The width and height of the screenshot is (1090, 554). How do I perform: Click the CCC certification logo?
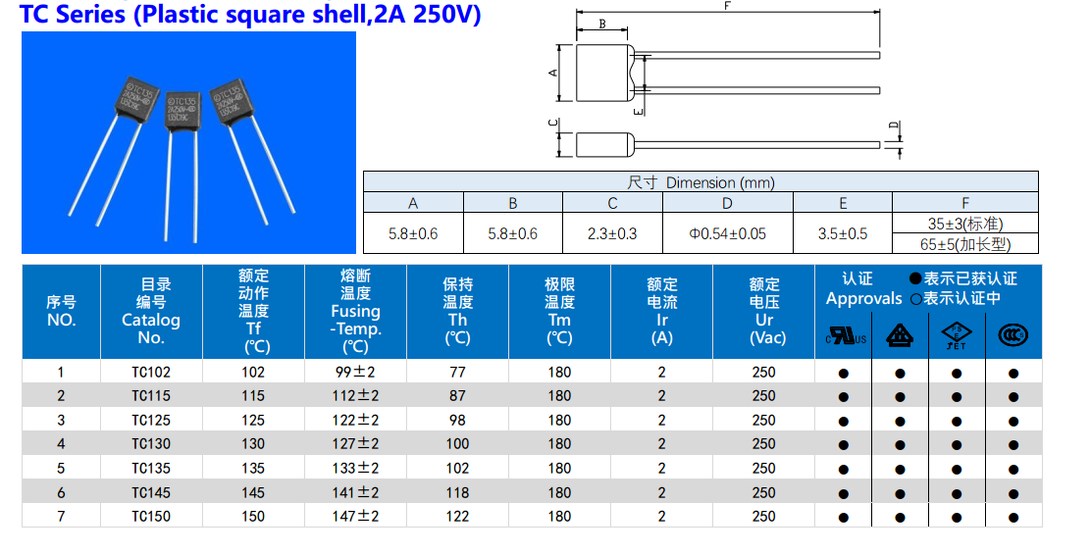(x=1012, y=336)
